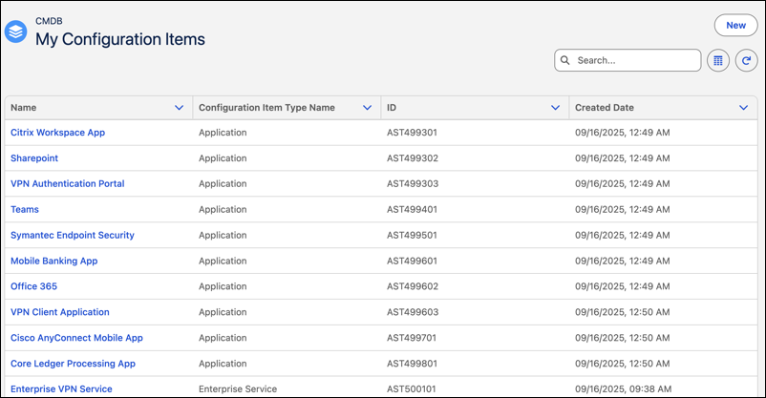Click created date in VPN Client Application row
This screenshot has height=398, width=766.
pos(622,312)
